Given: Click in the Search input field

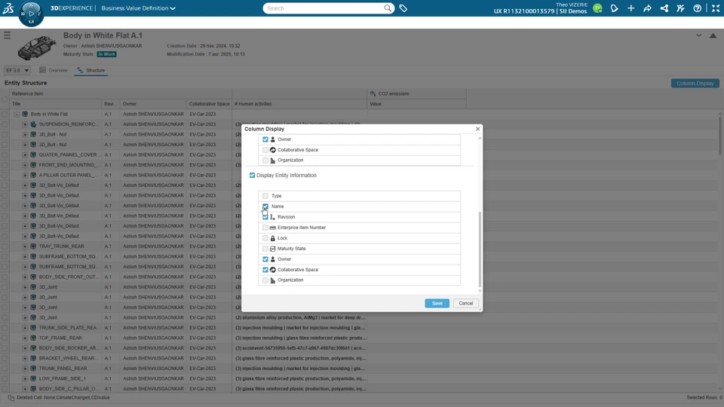Looking at the screenshot, I should point(326,8).
